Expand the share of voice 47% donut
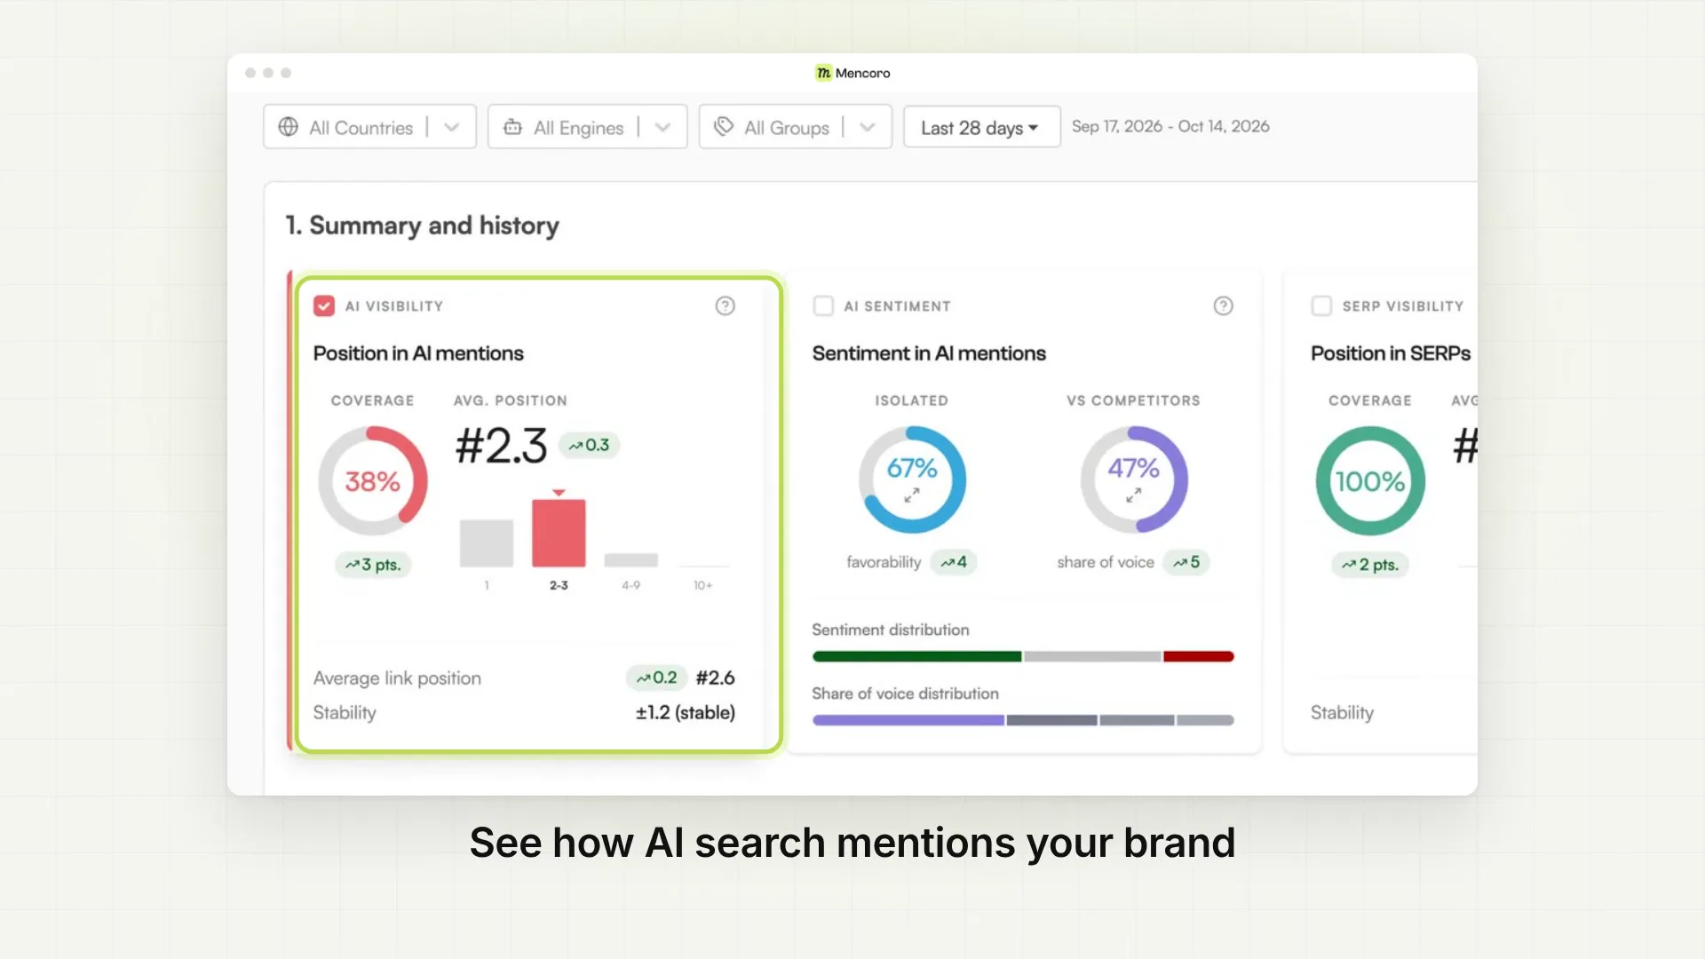1705x959 pixels. pos(1134,496)
